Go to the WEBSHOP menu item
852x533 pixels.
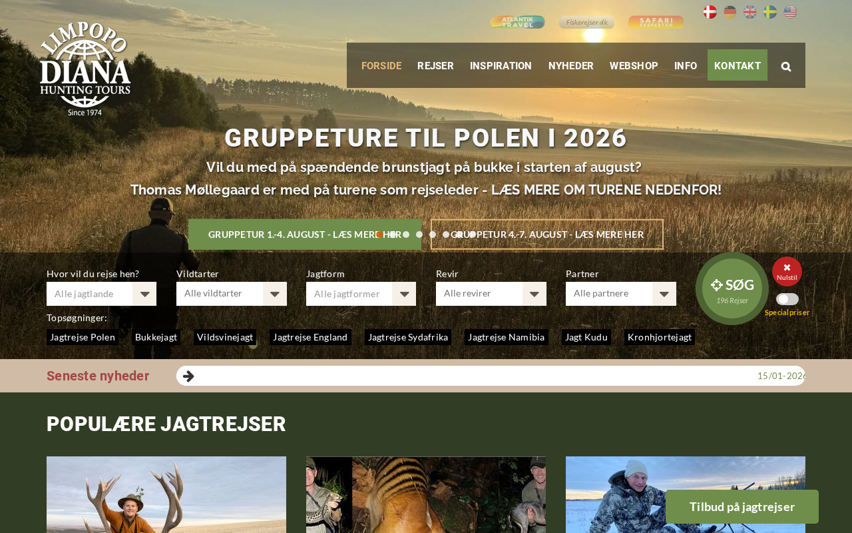[x=634, y=65]
